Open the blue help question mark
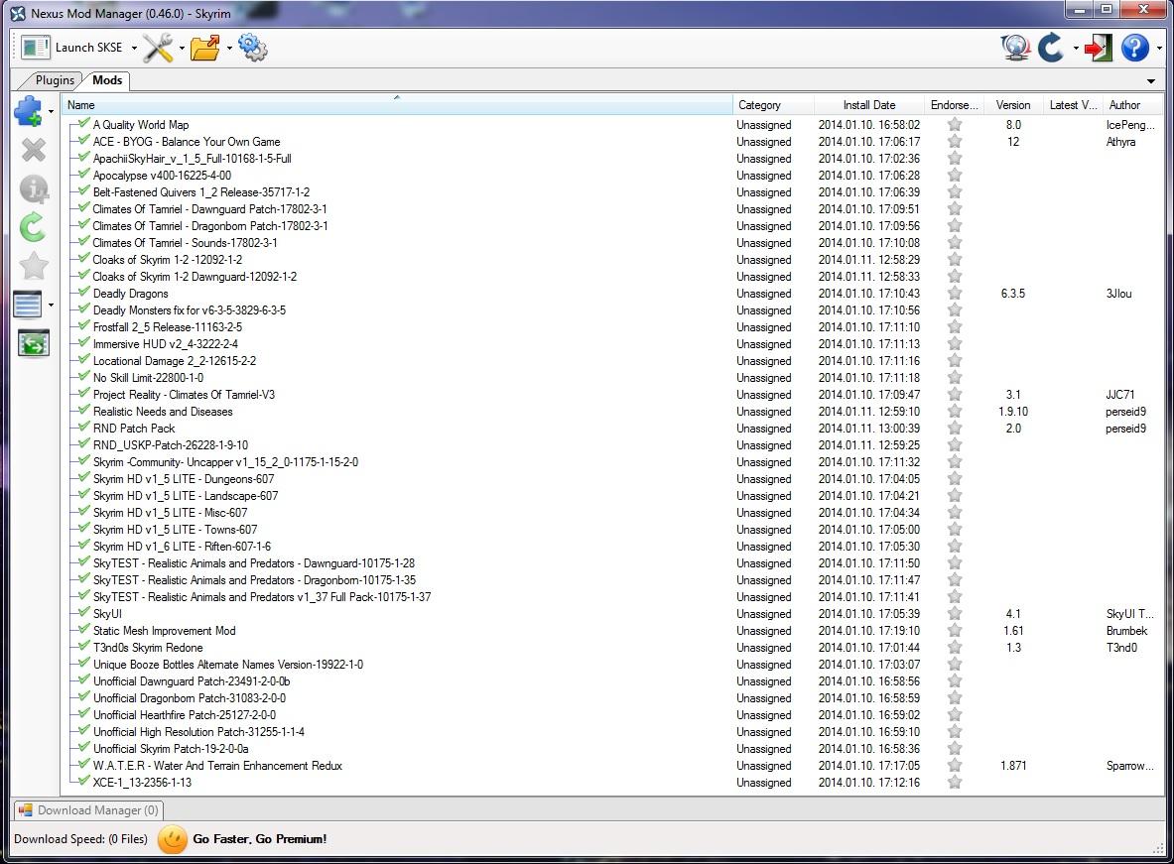This screenshot has width=1174, height=864. click(x=1135, y=48)
